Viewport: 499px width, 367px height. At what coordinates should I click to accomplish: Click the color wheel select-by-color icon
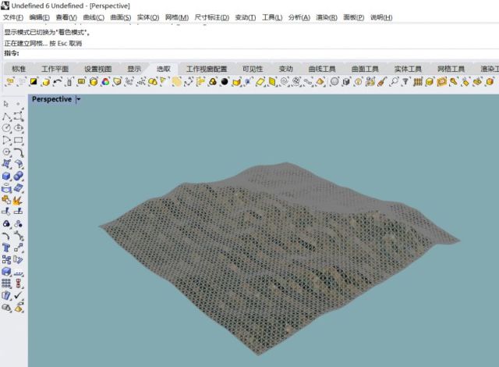click(x=105, y=82)
